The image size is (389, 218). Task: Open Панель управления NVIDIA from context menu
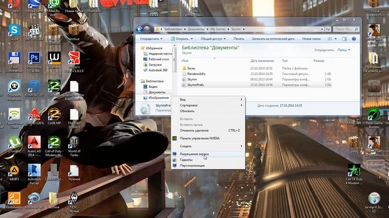click(208, 139)
